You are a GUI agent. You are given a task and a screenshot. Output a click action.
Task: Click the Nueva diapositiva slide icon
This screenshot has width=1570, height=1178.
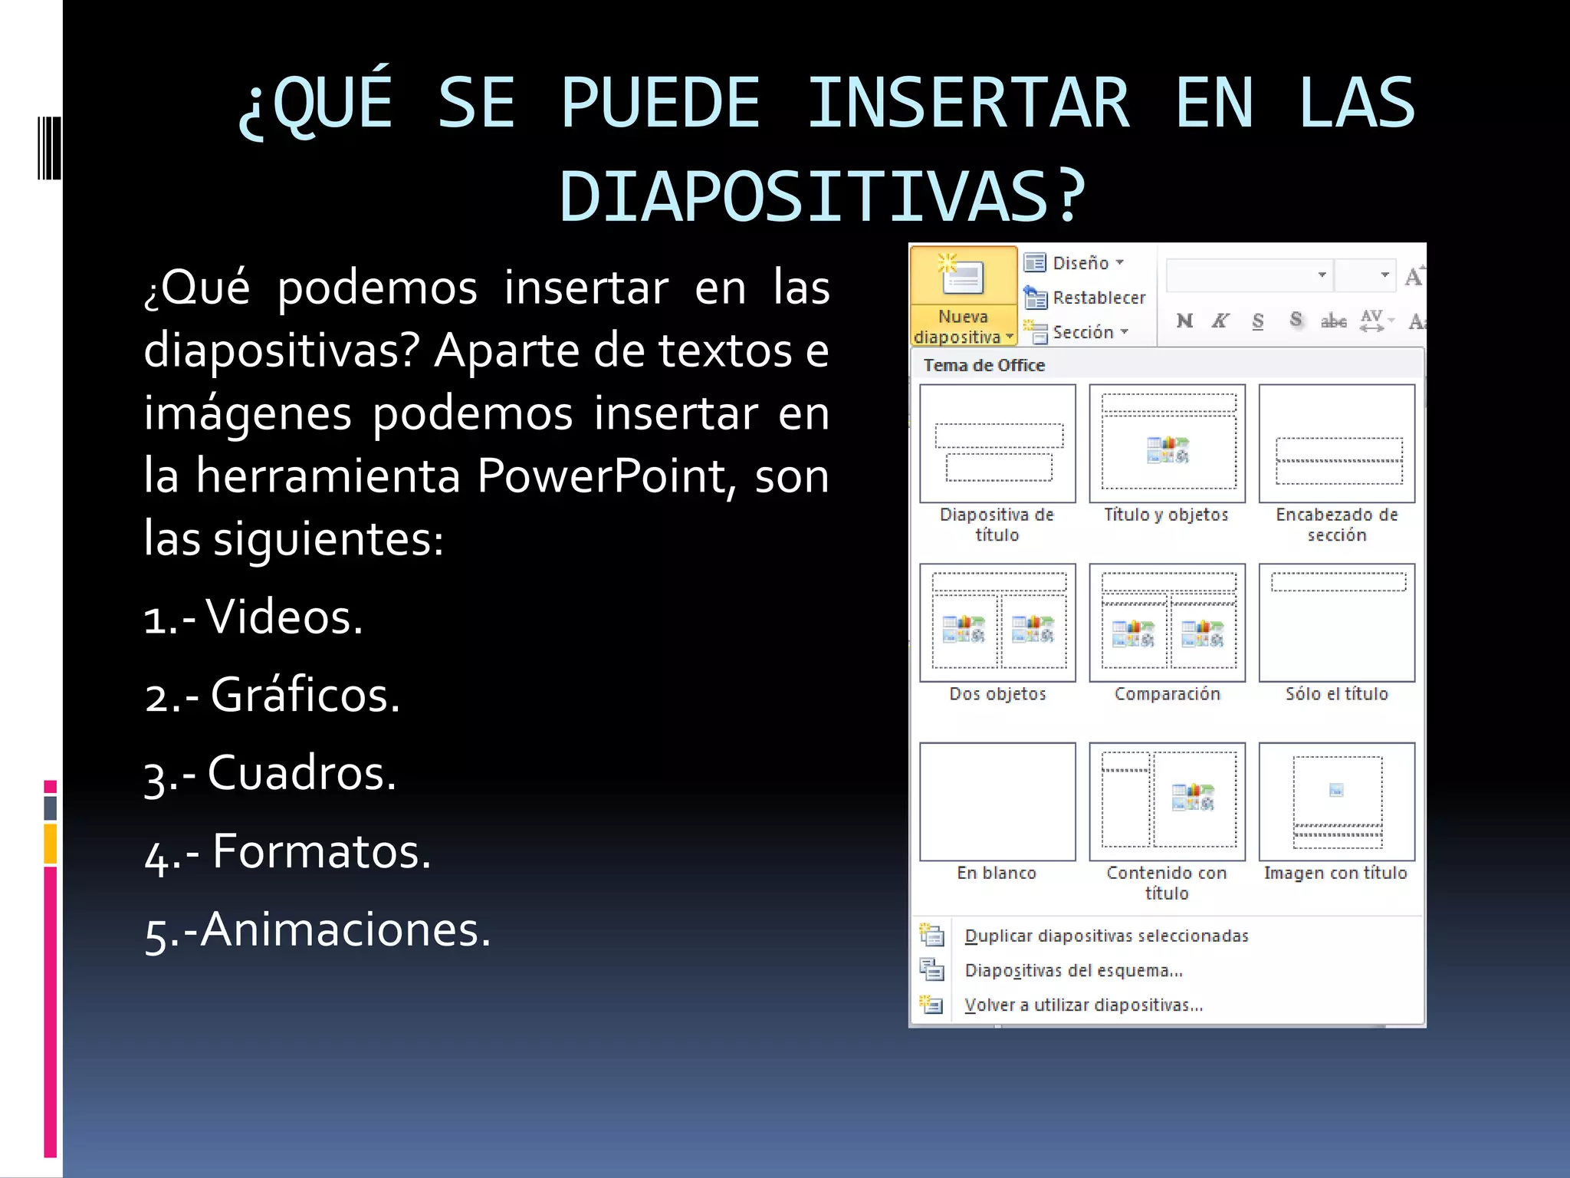point(963,275)
